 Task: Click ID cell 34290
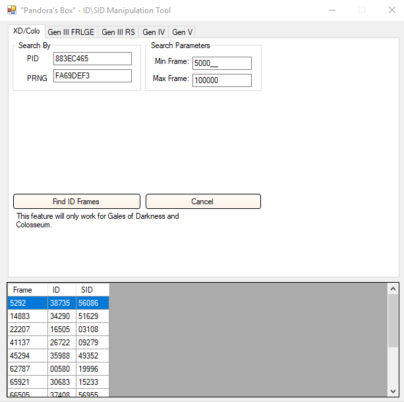(x=62, y=316)
